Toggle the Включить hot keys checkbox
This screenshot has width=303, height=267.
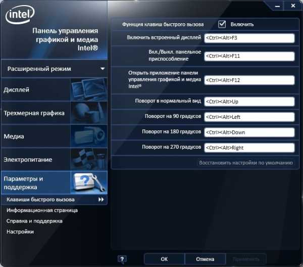coord(222,24)
